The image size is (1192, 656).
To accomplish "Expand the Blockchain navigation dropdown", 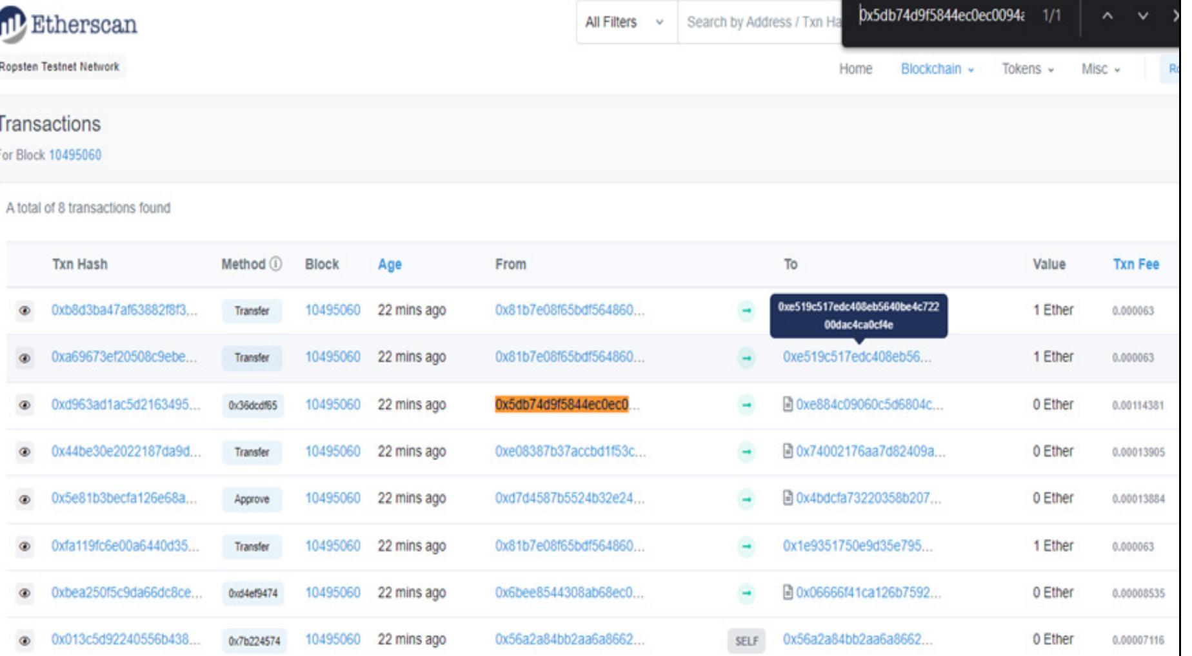I will tap(937, 69).
